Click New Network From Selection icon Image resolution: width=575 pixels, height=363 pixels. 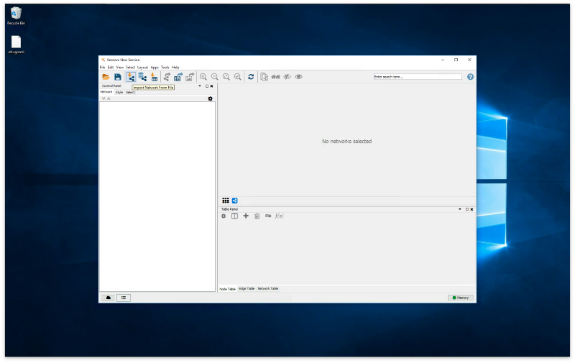point(264,77)
